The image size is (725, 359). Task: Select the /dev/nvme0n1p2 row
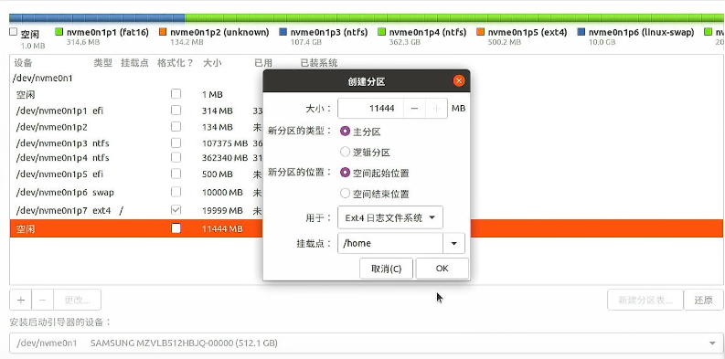click(x=367, y=127)
